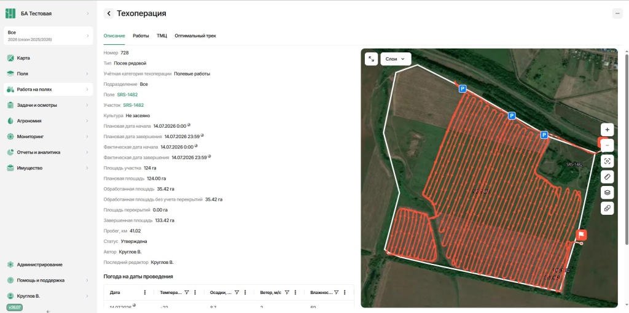Click the Обработанная площадь value 35.42 га
629x313 pixels.
point(165,189)
